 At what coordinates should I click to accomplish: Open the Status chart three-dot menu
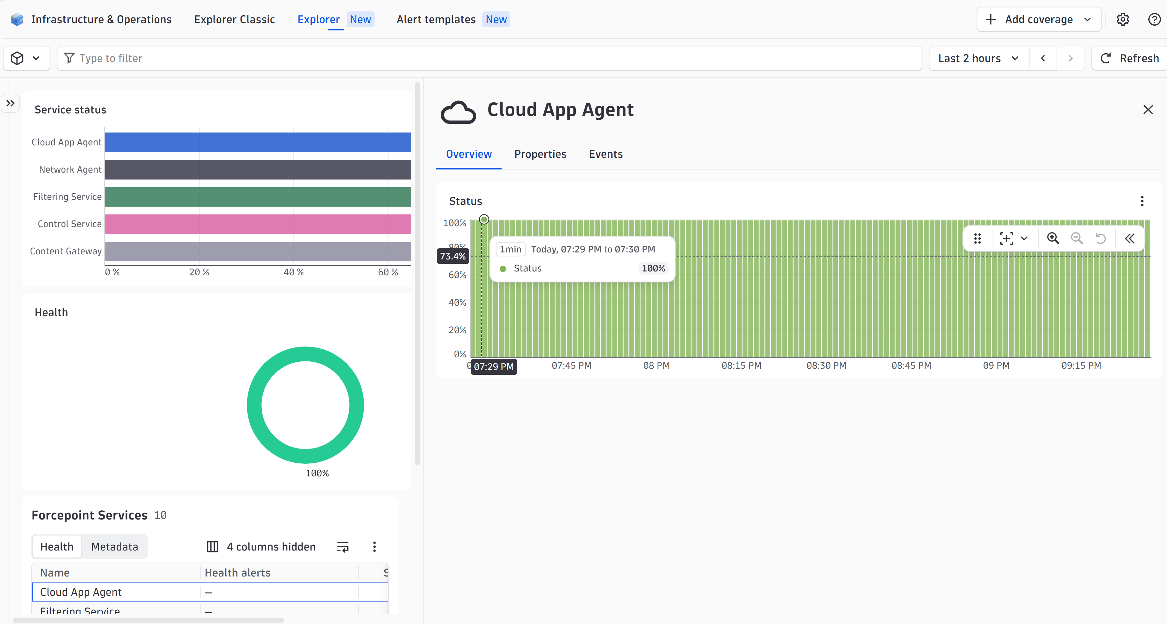(x=1142, y=201)
